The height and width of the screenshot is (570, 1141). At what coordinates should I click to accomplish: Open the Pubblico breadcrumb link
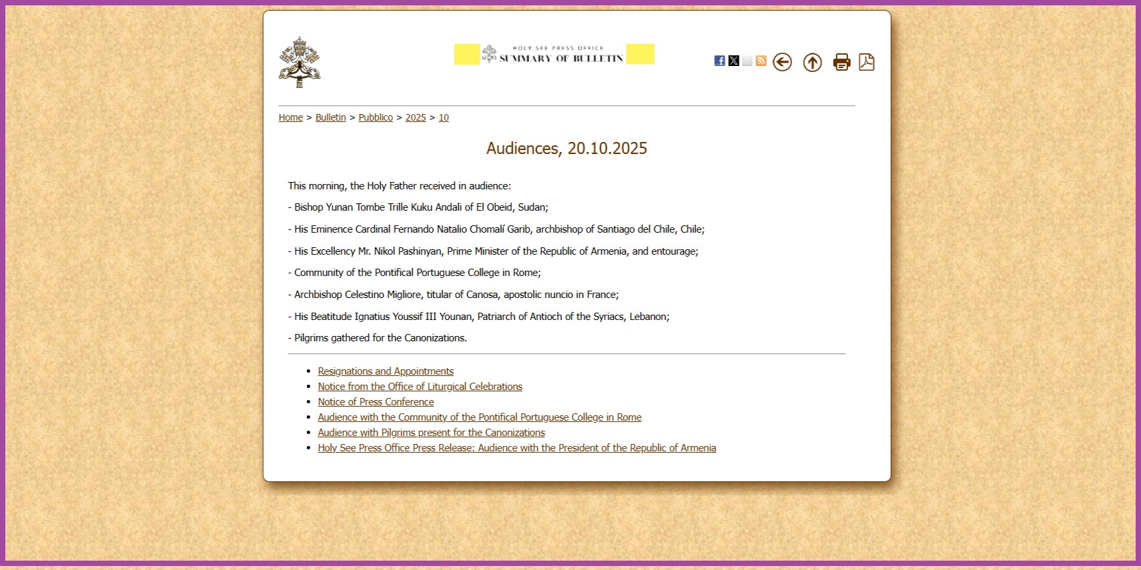coord(376,117)
